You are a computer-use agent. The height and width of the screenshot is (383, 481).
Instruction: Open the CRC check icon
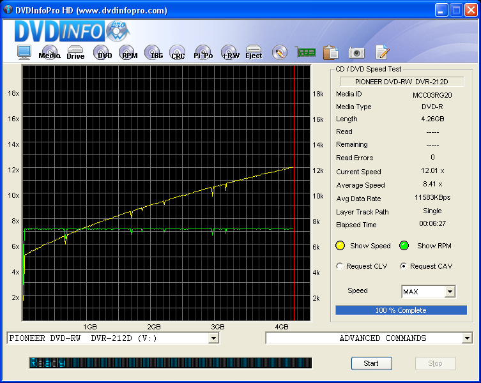(x=178, y=52)
